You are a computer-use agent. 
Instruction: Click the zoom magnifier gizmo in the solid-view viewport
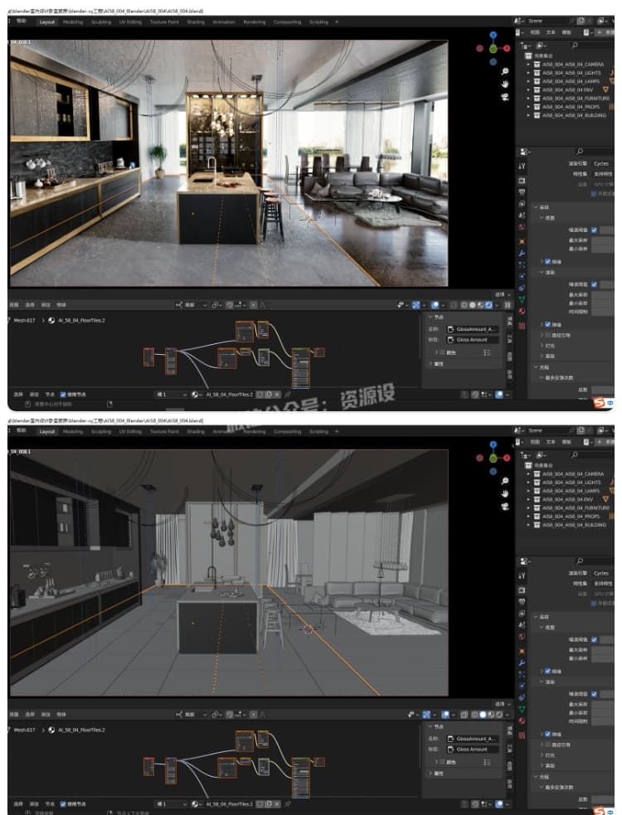click(x=504, y=481)
